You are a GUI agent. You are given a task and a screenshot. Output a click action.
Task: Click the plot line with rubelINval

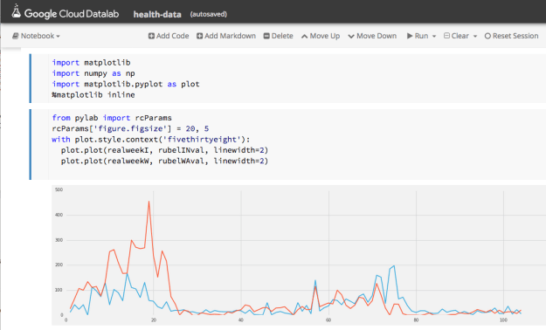point(164,150)
